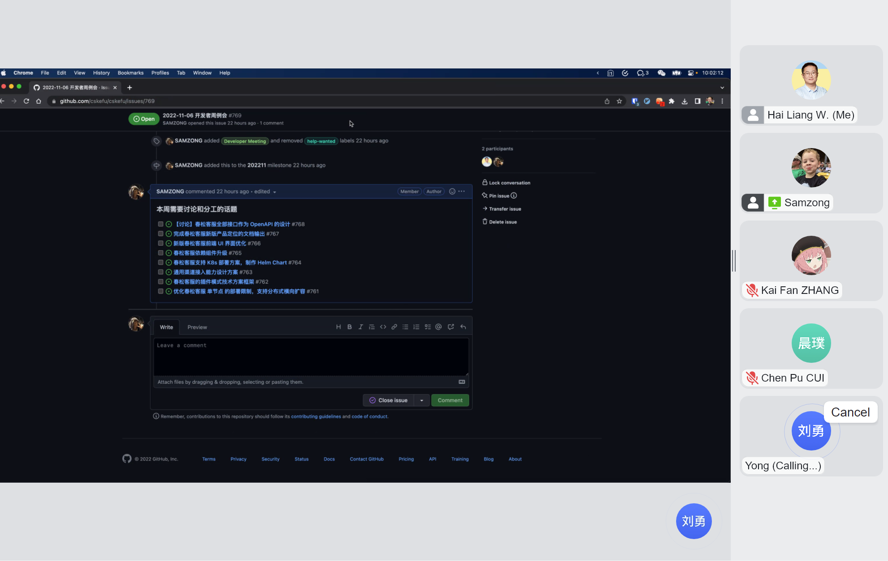Click the bold formatting icon
Viewport: 888px width, 561px height.
(349, 327)
